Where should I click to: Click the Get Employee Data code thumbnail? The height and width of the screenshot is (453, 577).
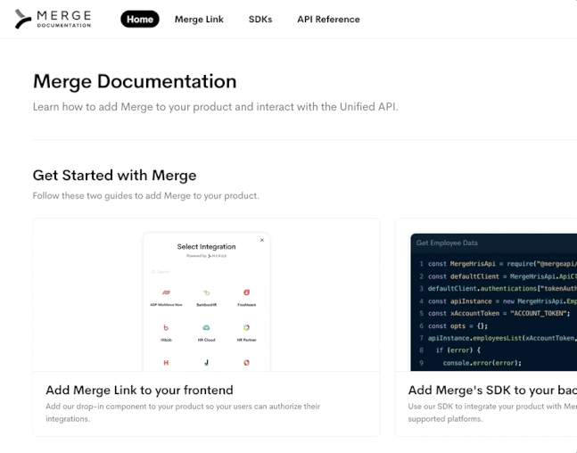[494, 301]
